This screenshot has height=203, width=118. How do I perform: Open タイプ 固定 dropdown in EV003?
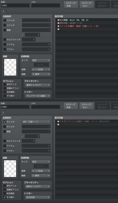pos(41,60)
